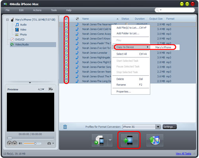Select the Video/Audio node
The image size is (199, 158).
[33, 45]
